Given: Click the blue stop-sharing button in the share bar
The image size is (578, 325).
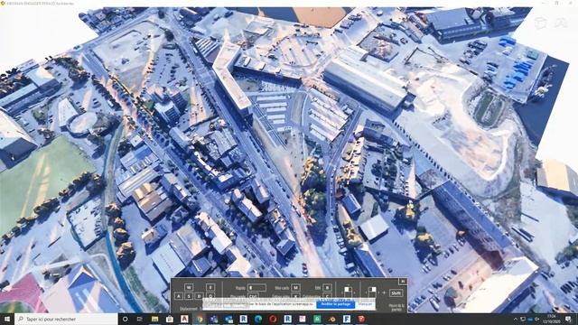Looking at the screenshot, I should pyautogui.click(x=335, y=304).
